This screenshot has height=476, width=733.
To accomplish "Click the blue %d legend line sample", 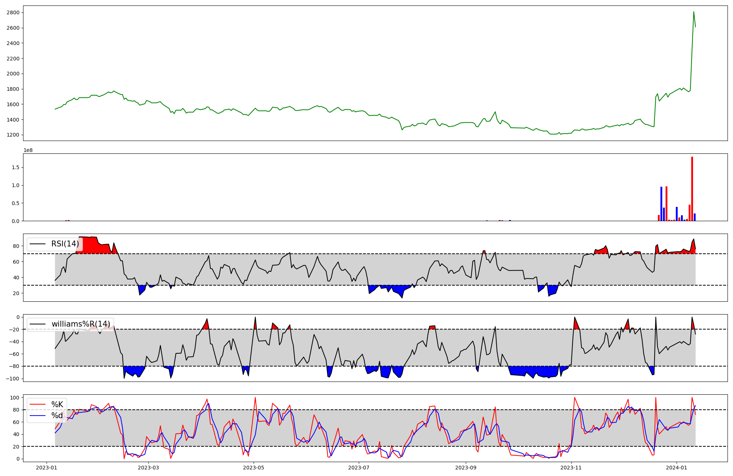I will tap(37, 416).
